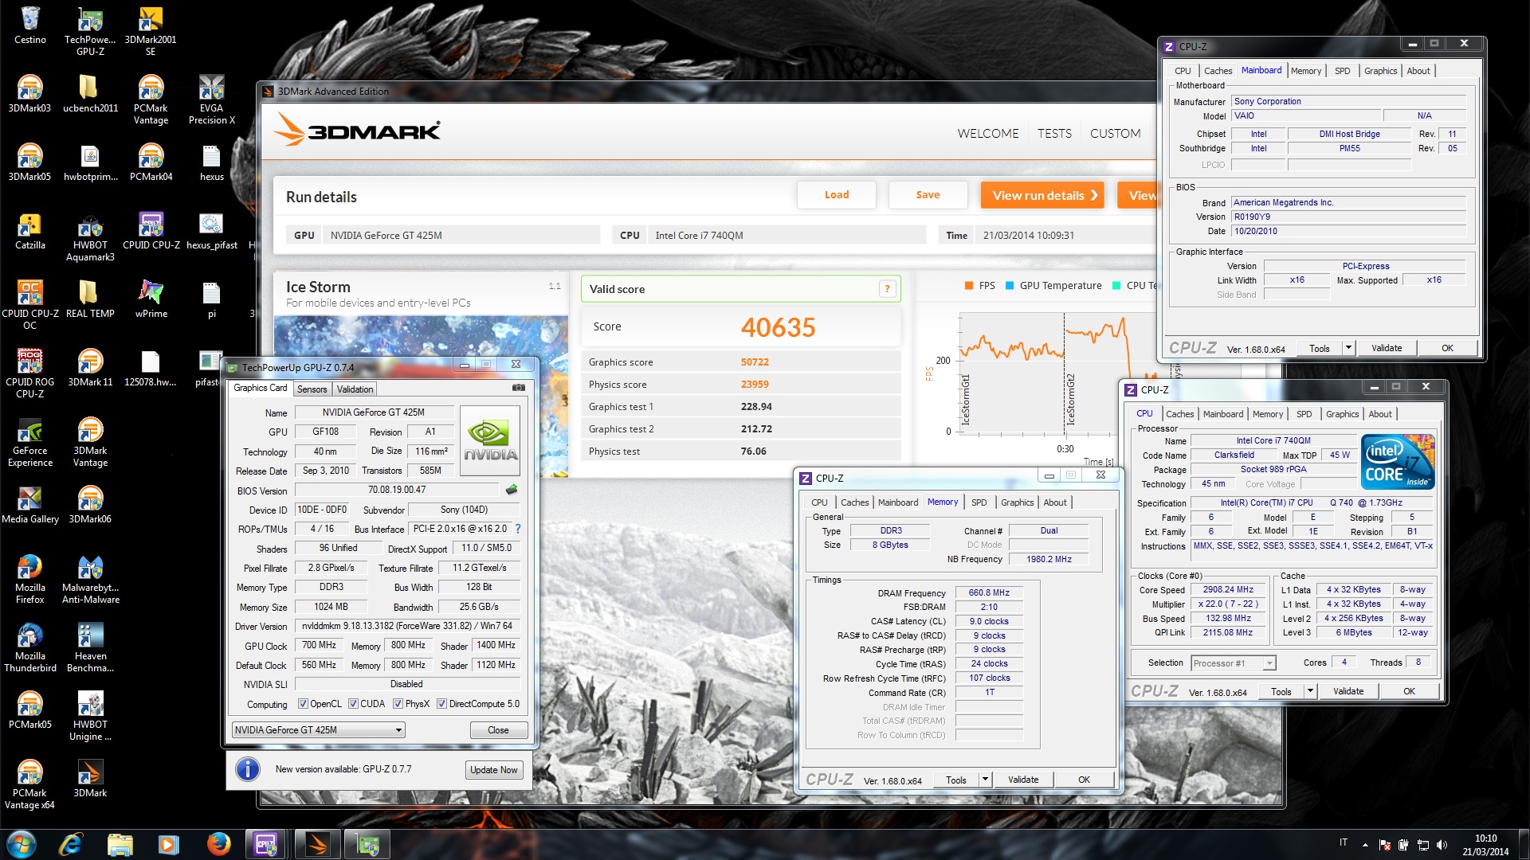
Task: Toggle CUDA checkbox in GPU-Z
Action: point(353,704)
